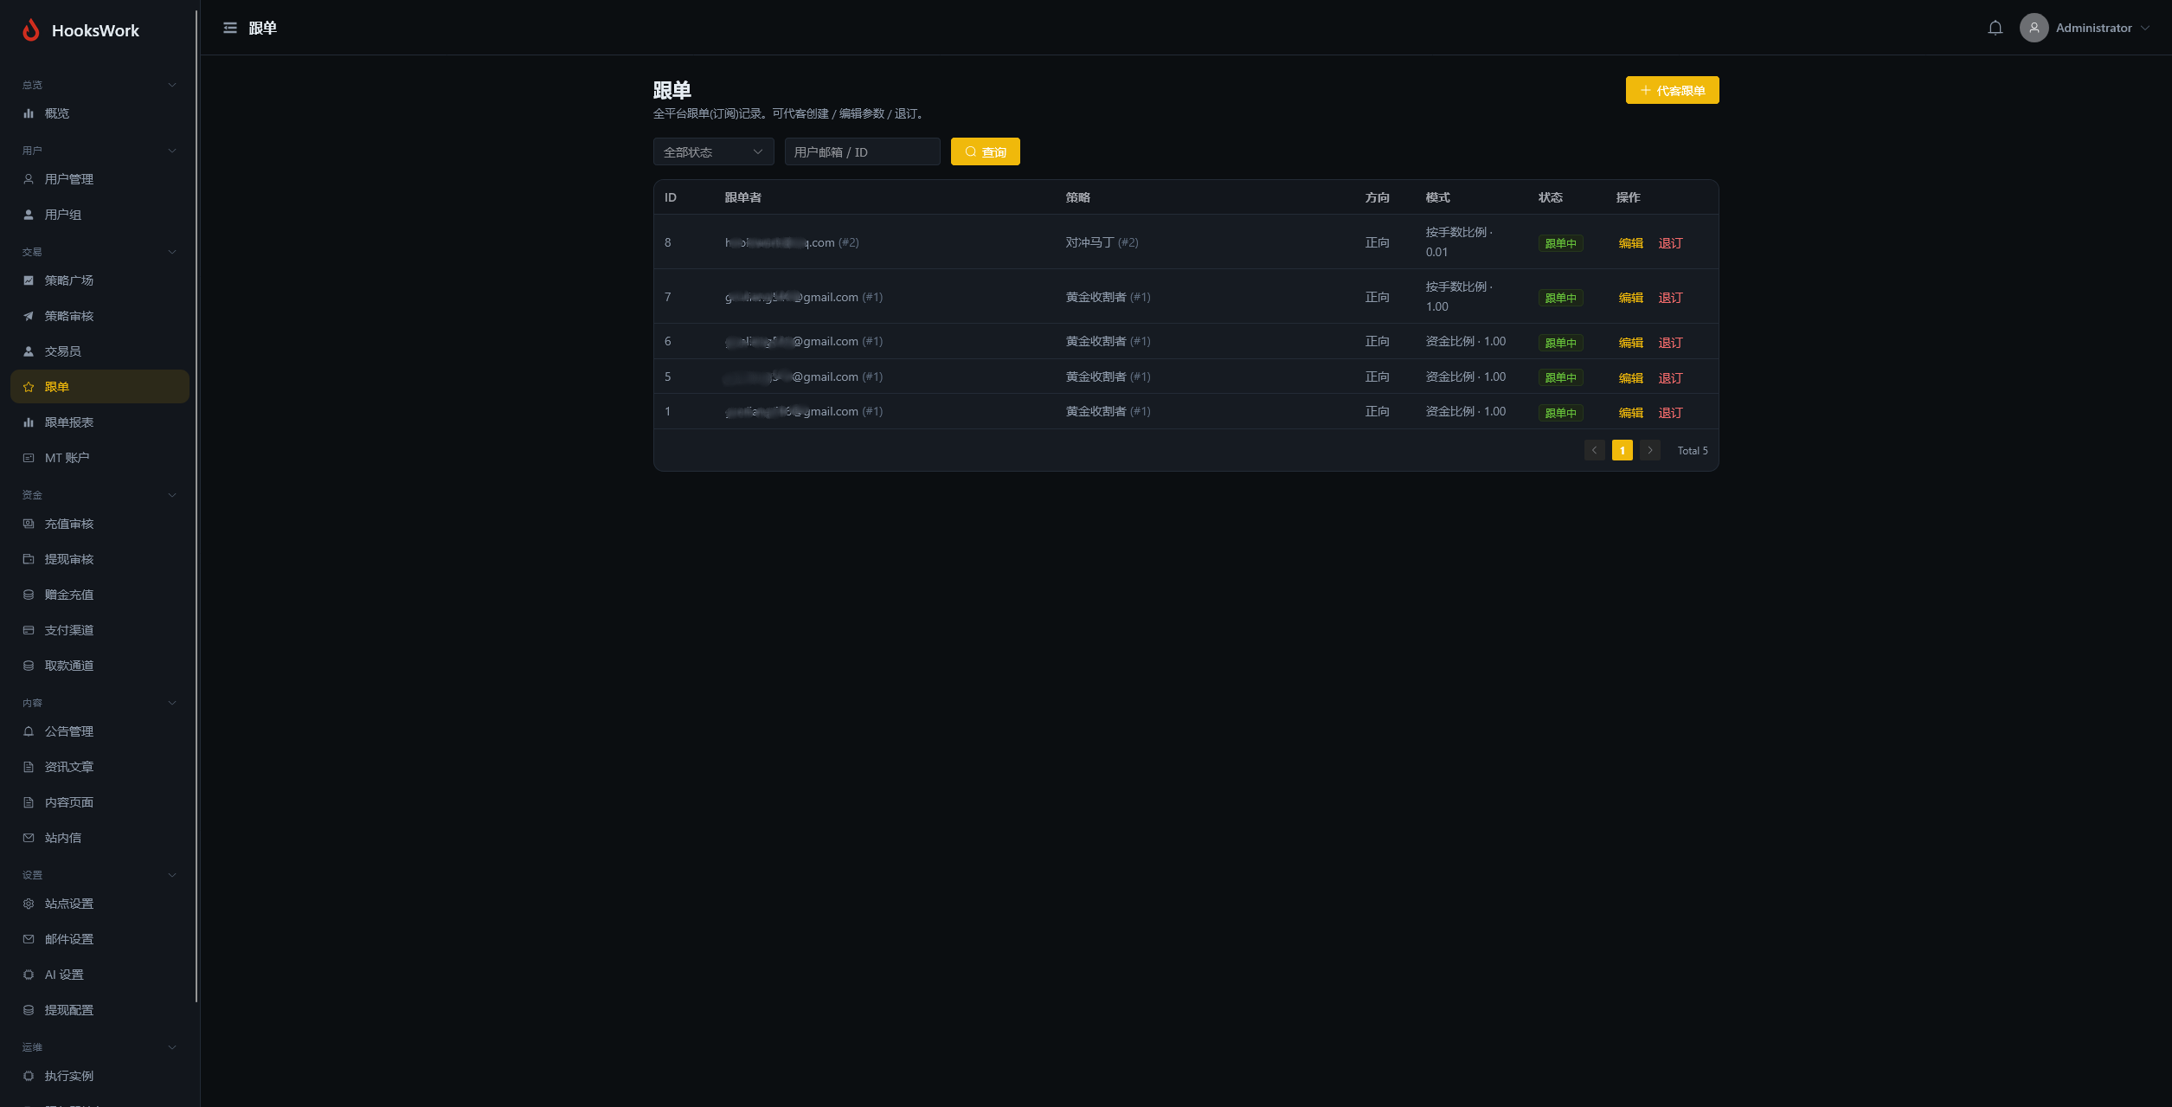Viewport: 2172px width, 1107px height.
Task: Click the Total 5 pagination text
Action: 1692,450
